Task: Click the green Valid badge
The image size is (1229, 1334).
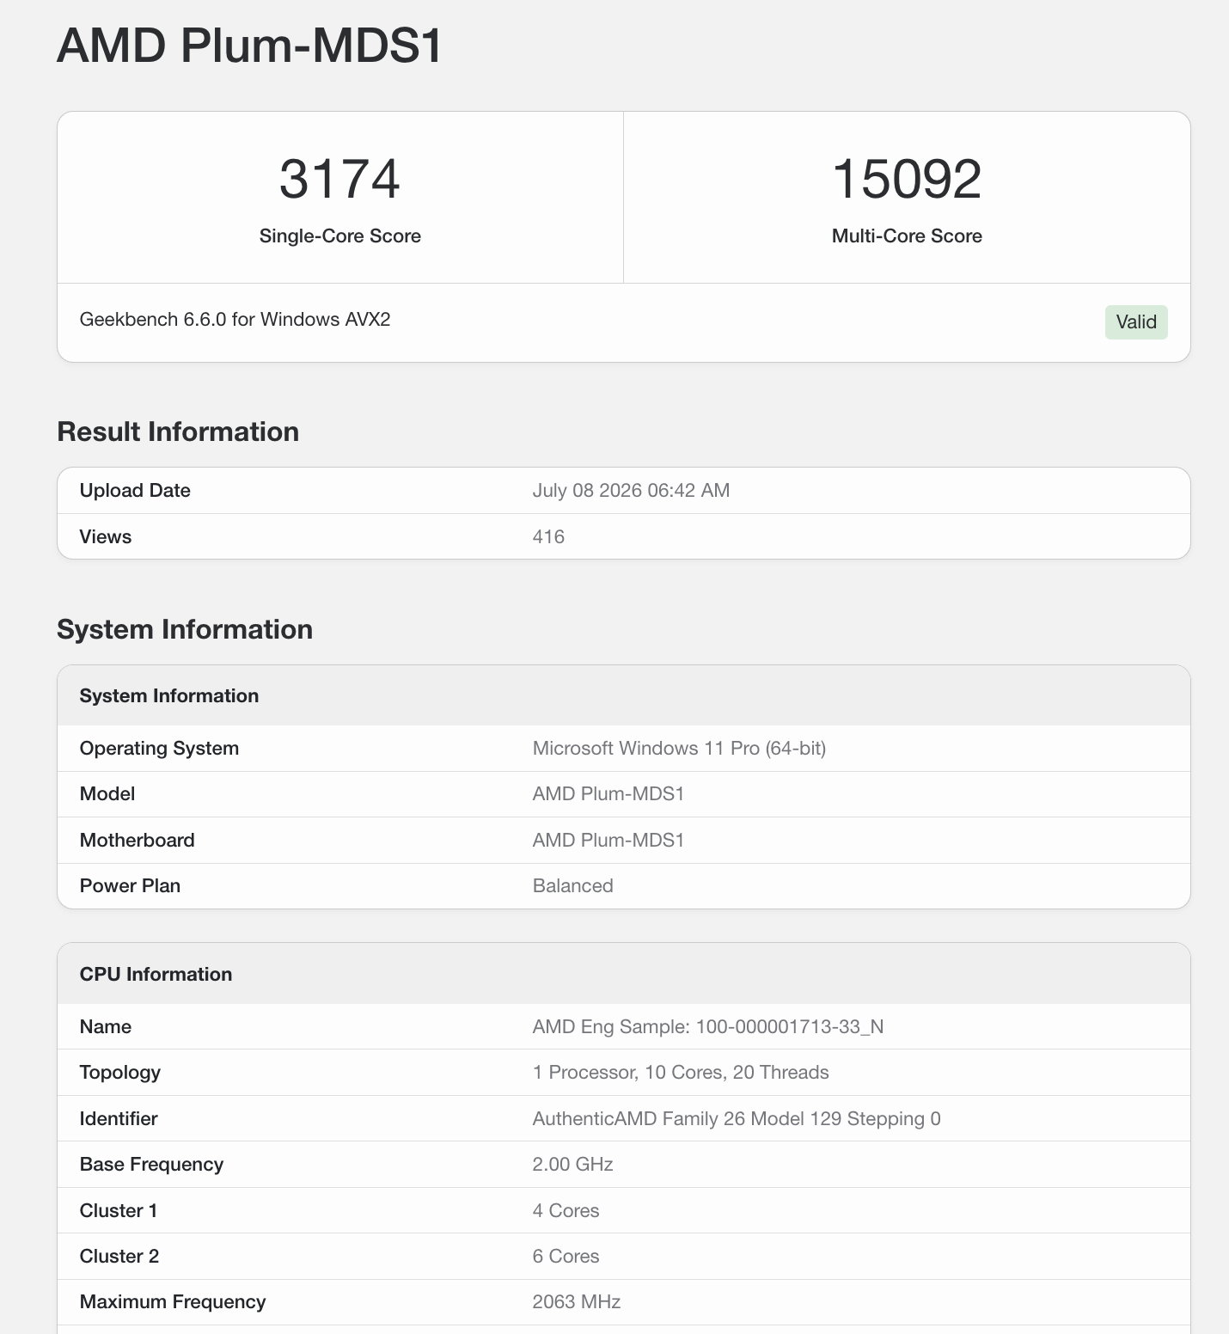Action: click(x=1136, y=322)
